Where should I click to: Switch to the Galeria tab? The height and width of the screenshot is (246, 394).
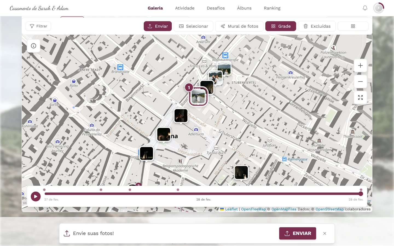(x=155, y=8)
